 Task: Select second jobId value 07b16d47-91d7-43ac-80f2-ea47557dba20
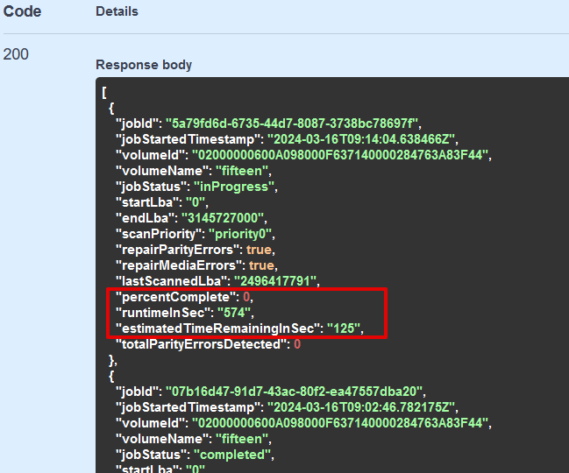pyautogui.click(x=294, y=392)
